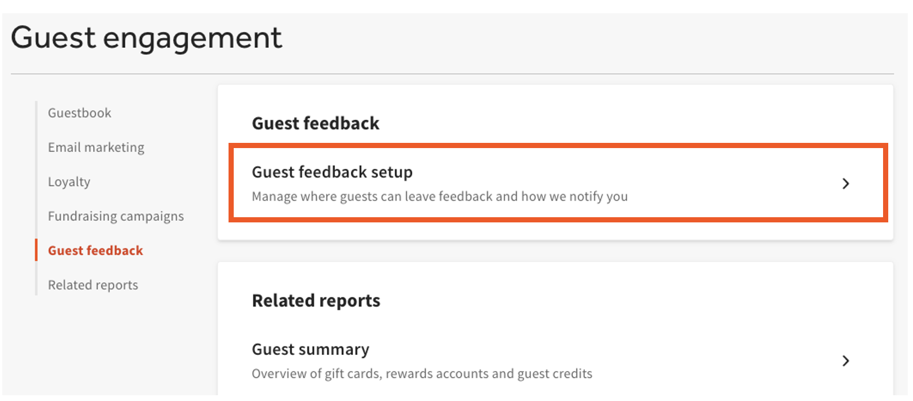Open Related reports from the sidebar
Screen dimensions: 913x401
[x=93, y=285]
